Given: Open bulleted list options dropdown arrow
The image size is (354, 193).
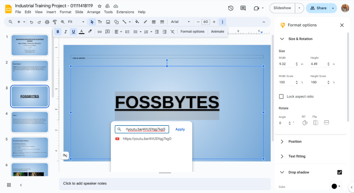Looking at the screenshot, I should pyautogui.click(x=140, y=32).
